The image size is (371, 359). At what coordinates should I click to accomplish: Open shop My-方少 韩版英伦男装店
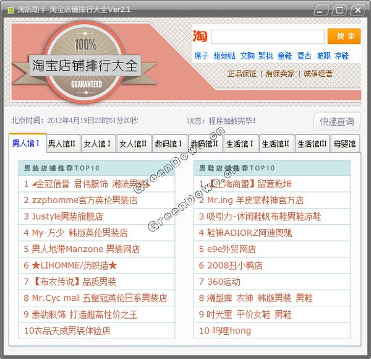click(x=96, y=233)
